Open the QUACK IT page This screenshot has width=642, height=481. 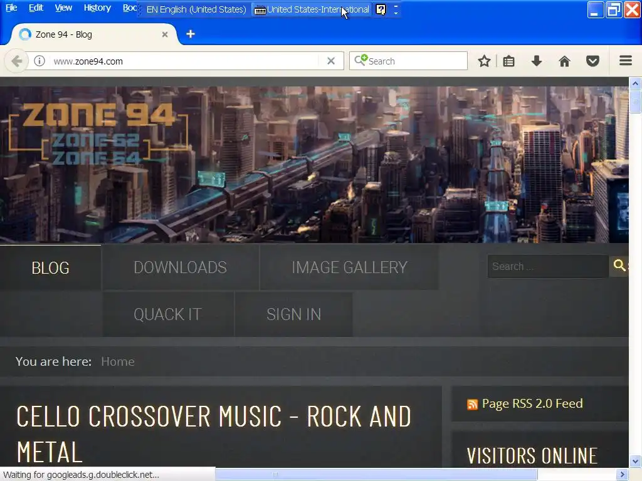[x=167, y=314]
